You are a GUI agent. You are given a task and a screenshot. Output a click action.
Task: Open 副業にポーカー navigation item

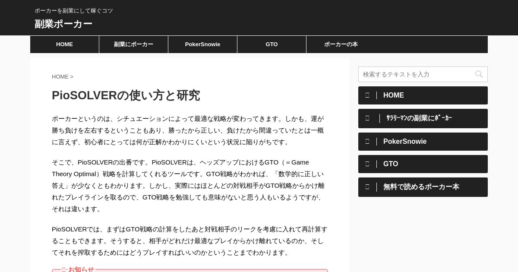pyautogui.click(x=133, y=44)
